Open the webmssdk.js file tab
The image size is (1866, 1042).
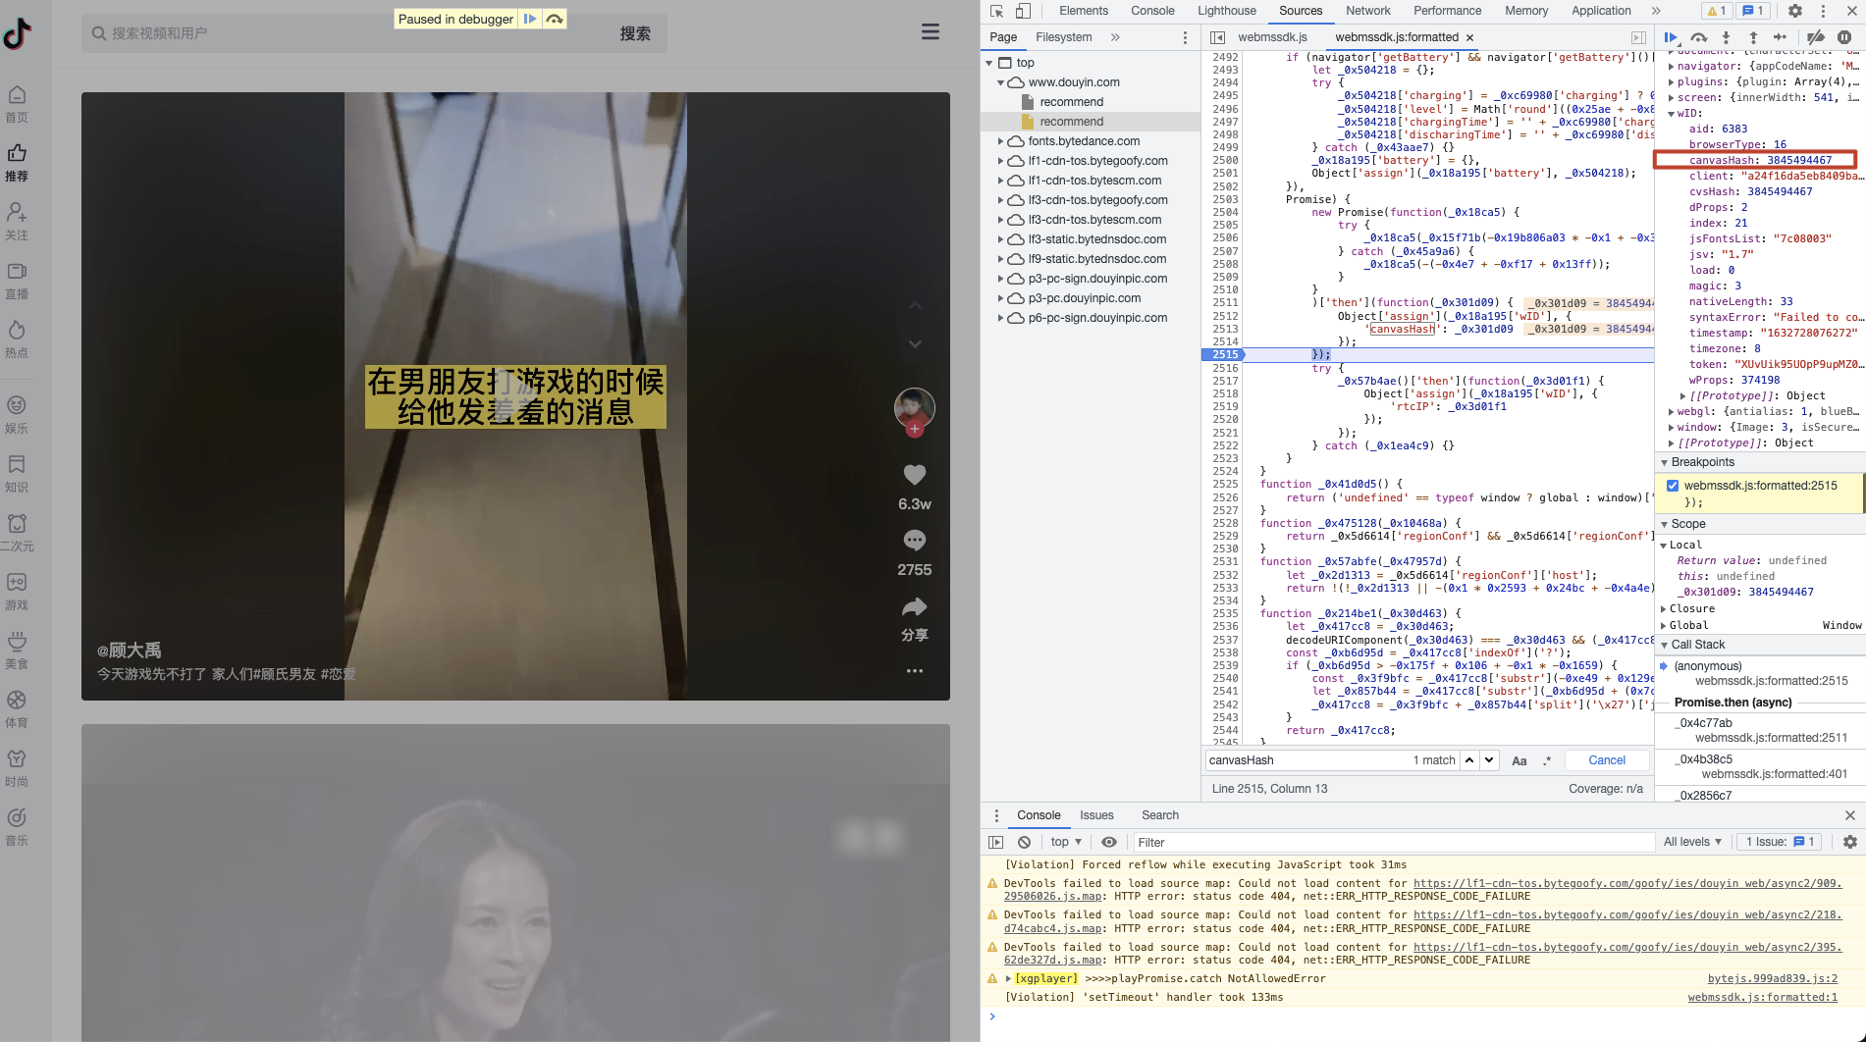pos(1272,37)
